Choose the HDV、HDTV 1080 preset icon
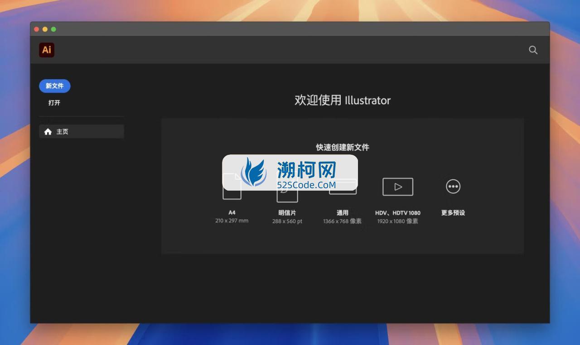Image resolution: width=580 pixels, height=345 pixels. (x=398, y=187)
